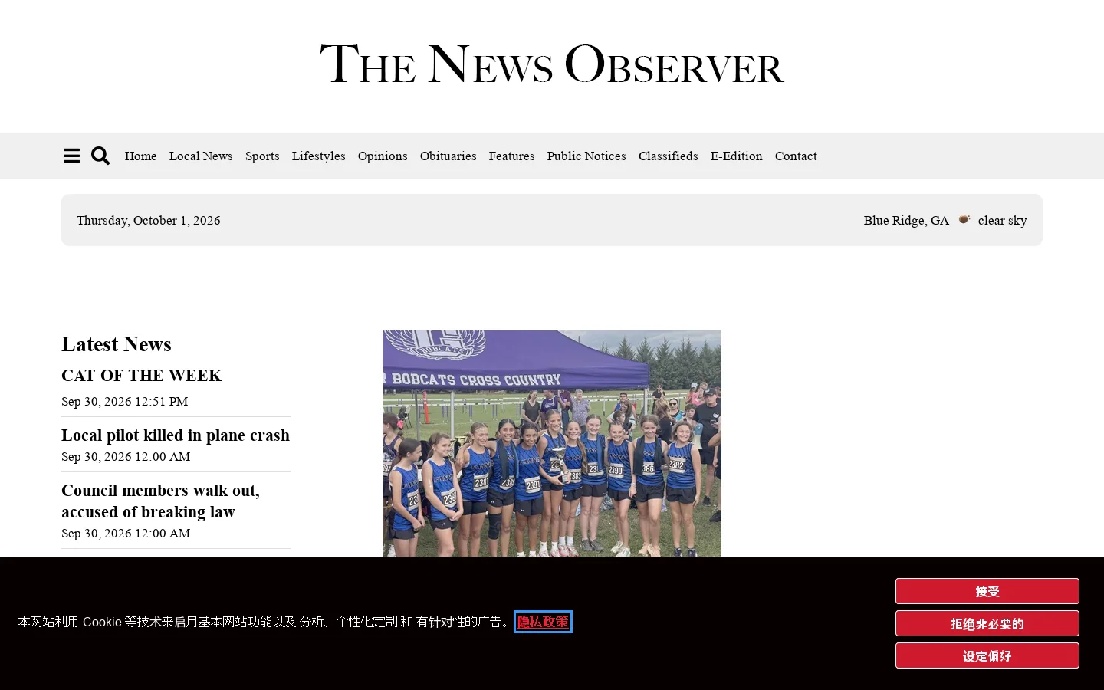
Task: Open the Sports section
Action: pos(262,156)
